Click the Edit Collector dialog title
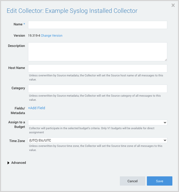The height and width of the screenshot is (192, 179). [72, 11]
